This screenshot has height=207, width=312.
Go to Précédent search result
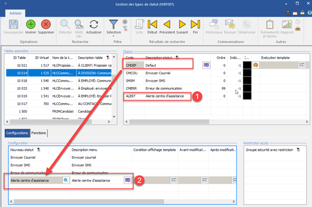(168, 24)
